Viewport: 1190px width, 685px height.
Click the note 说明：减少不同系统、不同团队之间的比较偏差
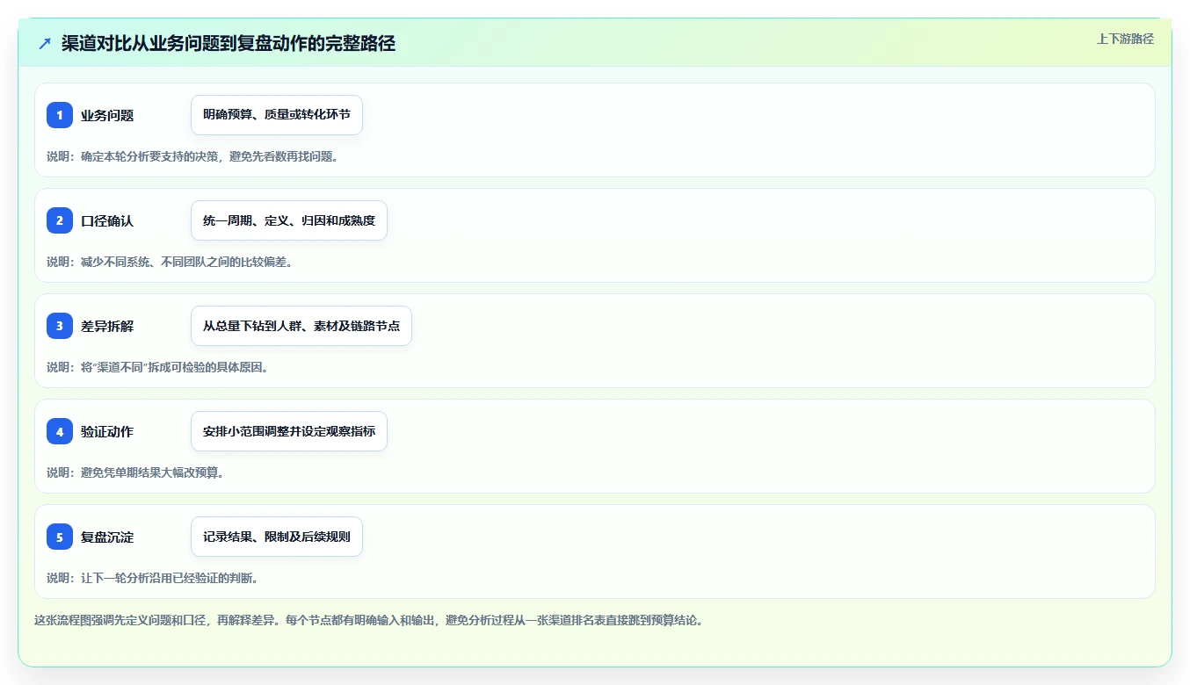[x=169, y=262]
